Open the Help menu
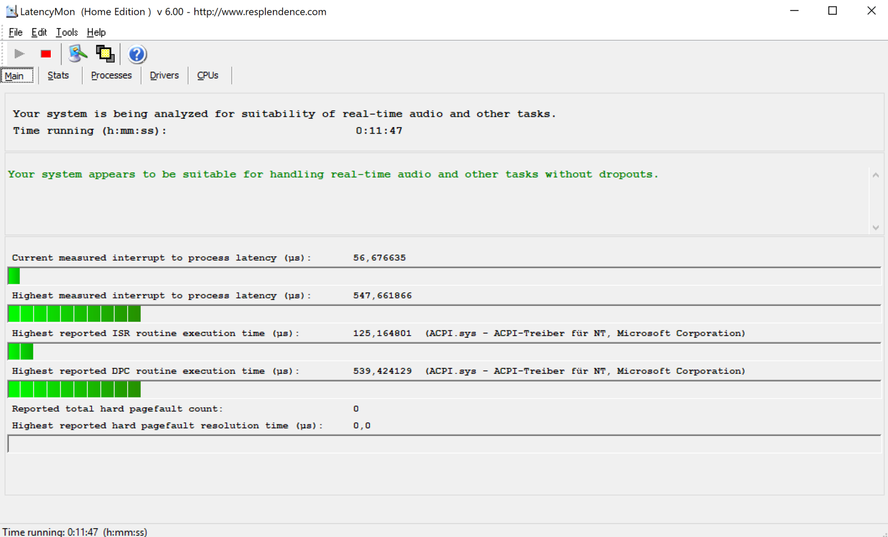 tap(96, 32)
